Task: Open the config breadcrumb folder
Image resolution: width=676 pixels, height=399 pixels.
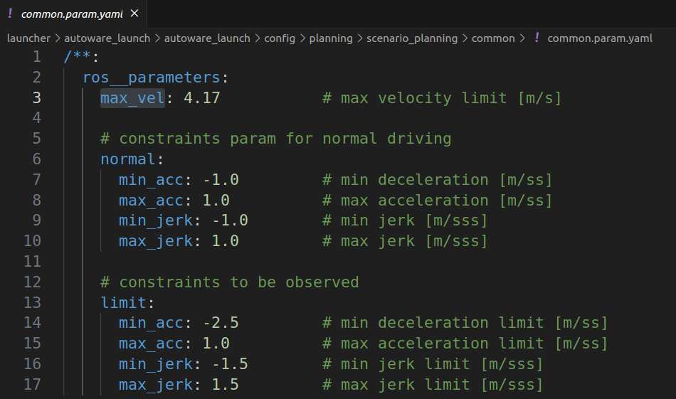Action: click(x=280, y=38)
